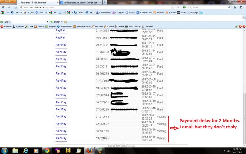Open Windows Explorer from the taskbar

[x=15, y=151]
